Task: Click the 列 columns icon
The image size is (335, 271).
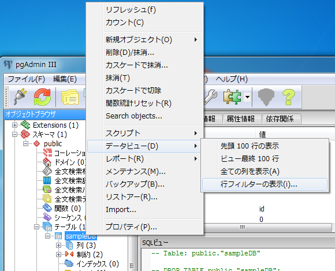Action: click(69, 245)
